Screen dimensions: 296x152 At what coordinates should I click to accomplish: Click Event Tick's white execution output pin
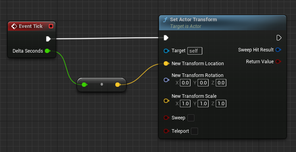click(x=48, y=39)
